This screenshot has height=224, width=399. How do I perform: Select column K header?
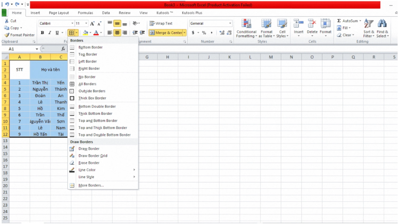coord(229,57)
